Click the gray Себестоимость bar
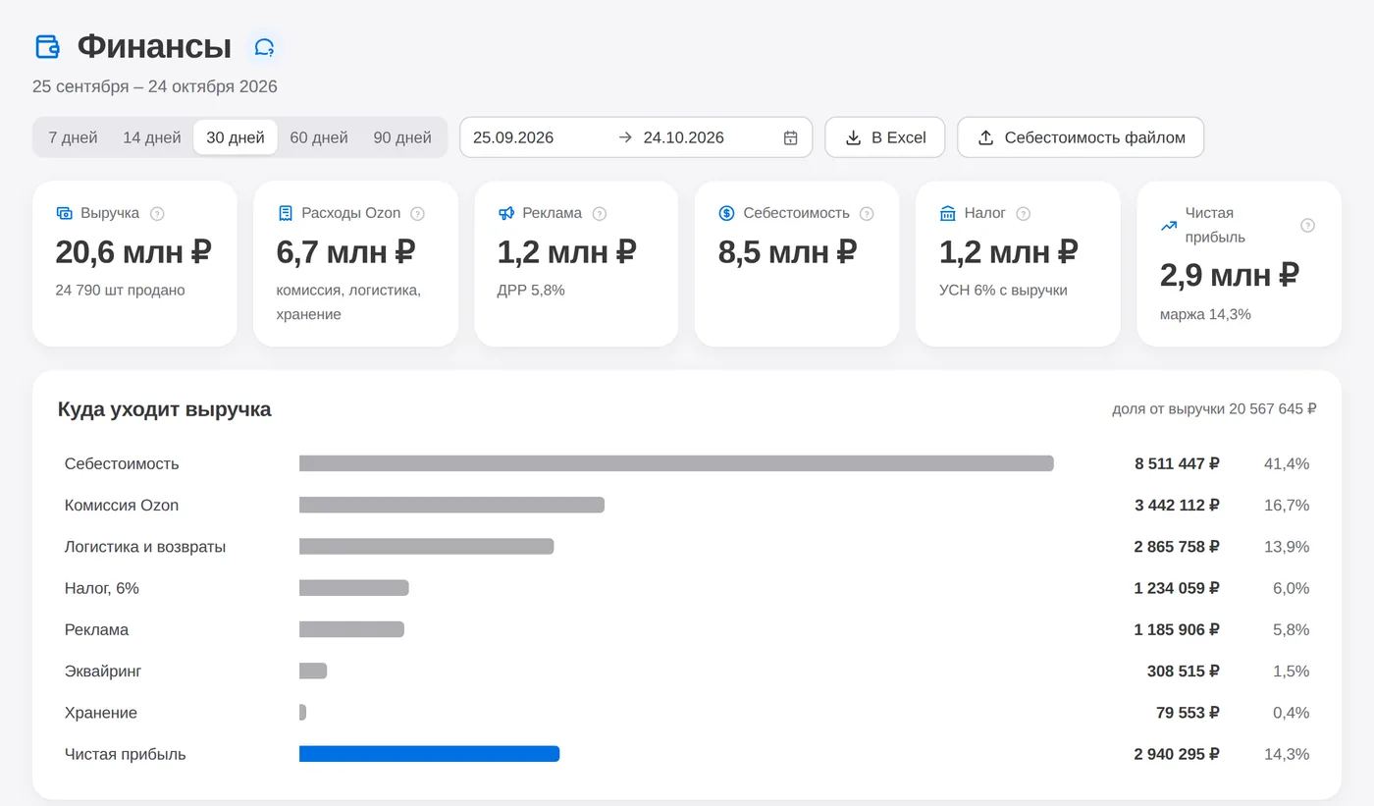The width and height of the screenshot is (1374, 806). (676, 463)
